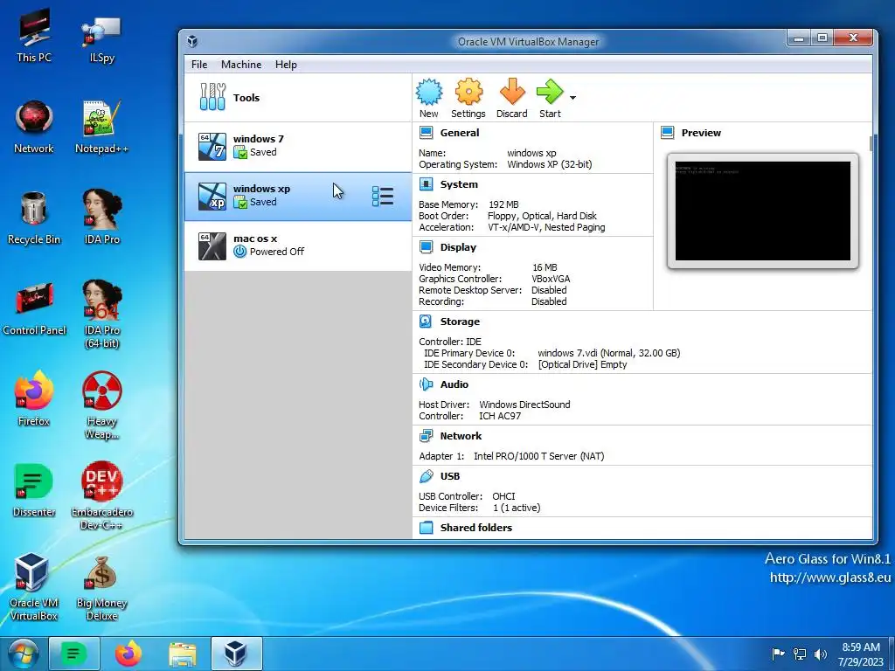Click the Network adapters icon

[426, 436]
